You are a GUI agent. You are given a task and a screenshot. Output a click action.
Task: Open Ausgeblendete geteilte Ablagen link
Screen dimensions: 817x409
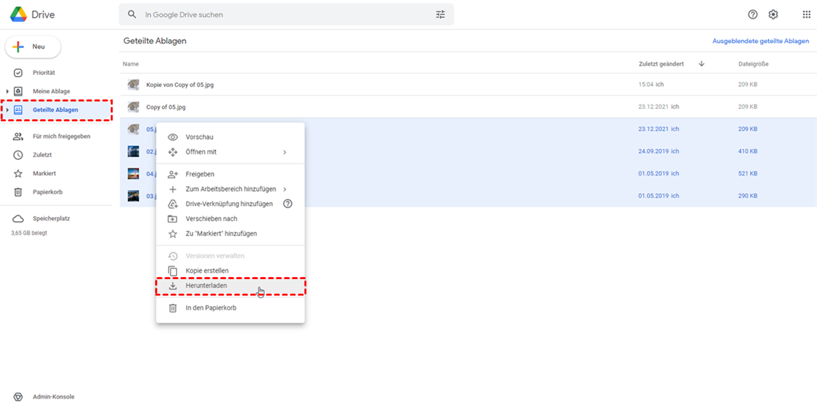pyautogui.click(x=760, y=42)
